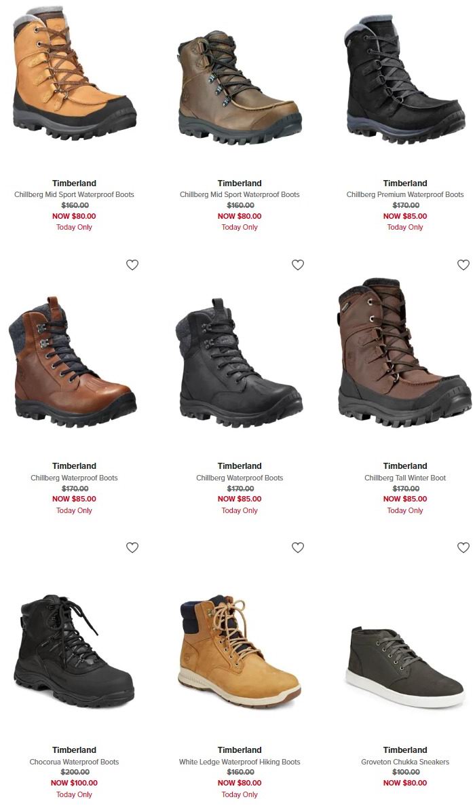Open Chillberg Premium Waterproof Boots title link
Viewport: 475px width, 810px height.
click(x=405, y=195)
